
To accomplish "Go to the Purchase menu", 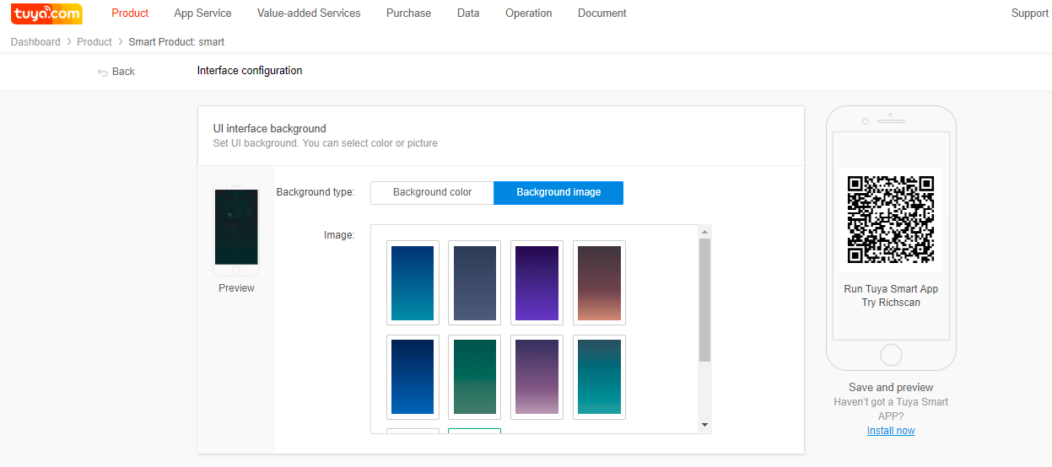I will tap(408, 13).
